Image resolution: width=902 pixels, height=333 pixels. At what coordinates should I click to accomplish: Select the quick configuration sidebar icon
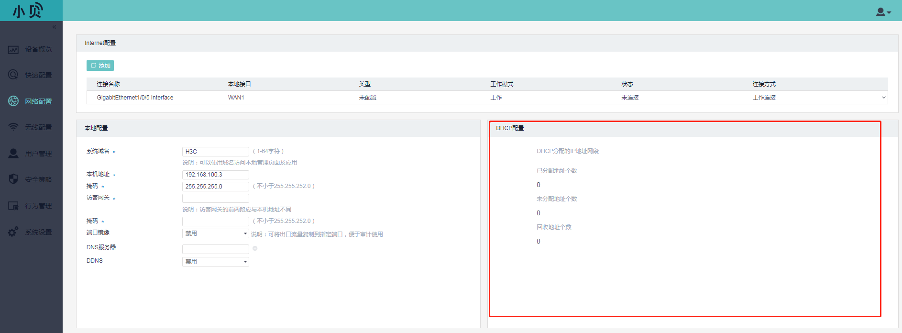coord(13,75)
